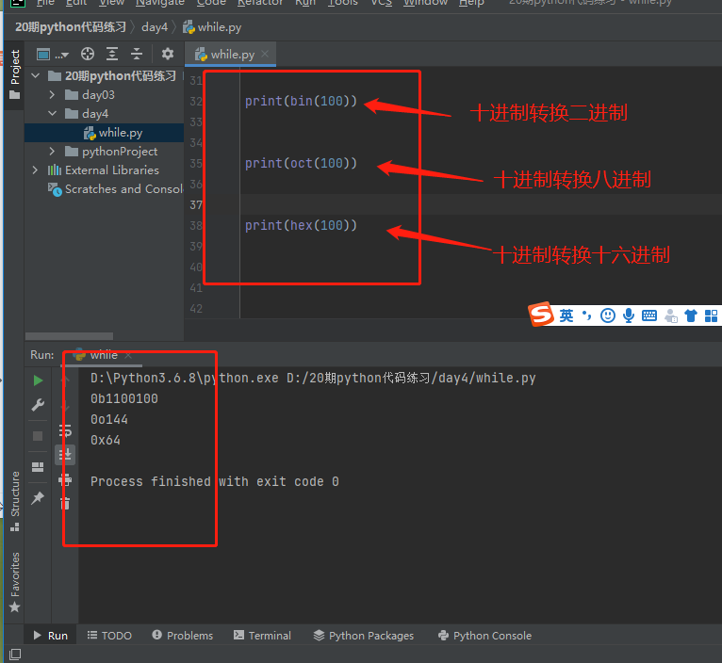
Task: Toggle Sogou 英 language mode
Action: [x=566, y=315]
